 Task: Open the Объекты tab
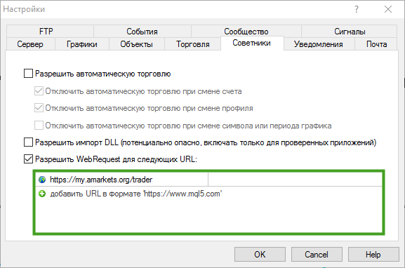pyautogui.click(x=137, y=44)
